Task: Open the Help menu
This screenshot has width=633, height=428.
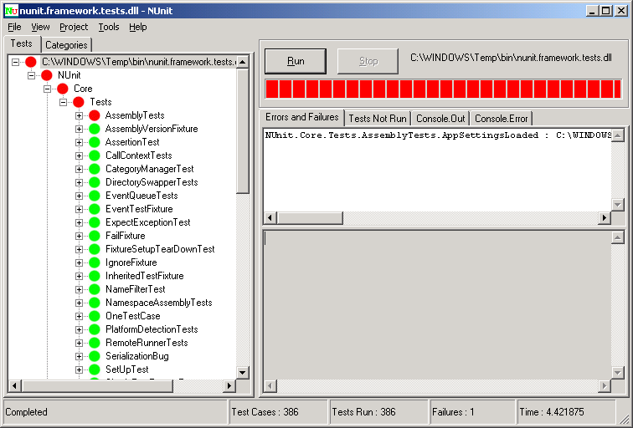Action: [x=137, y=27]
